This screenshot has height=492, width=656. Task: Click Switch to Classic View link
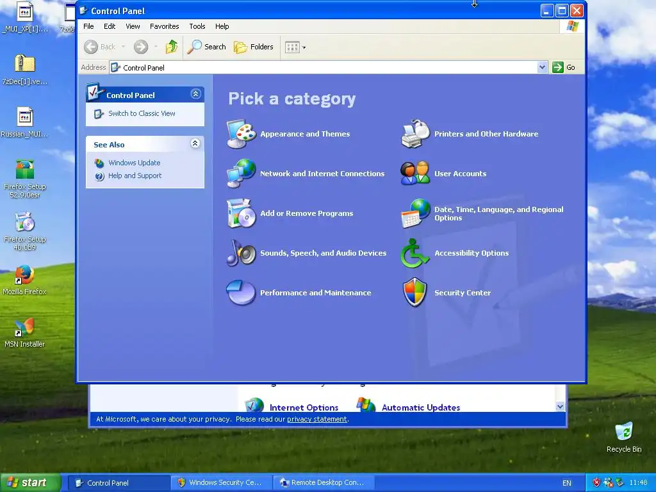click(142, 113)
